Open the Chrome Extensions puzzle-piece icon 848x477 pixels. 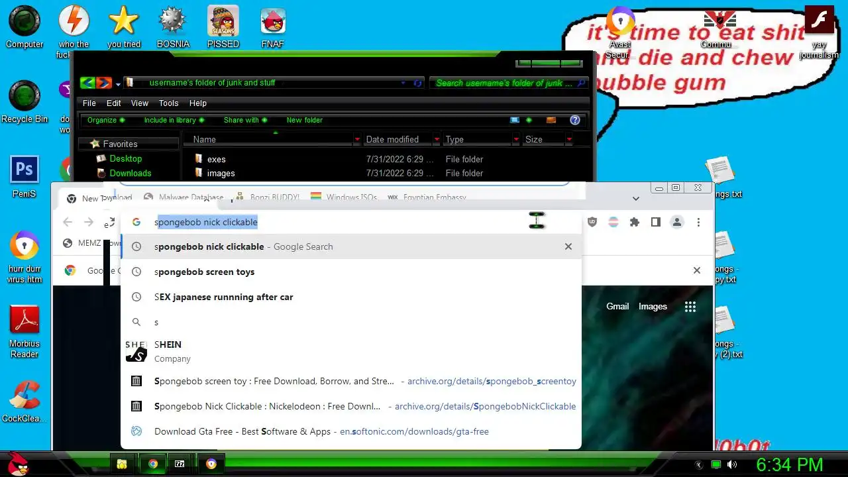pos(635,223)
